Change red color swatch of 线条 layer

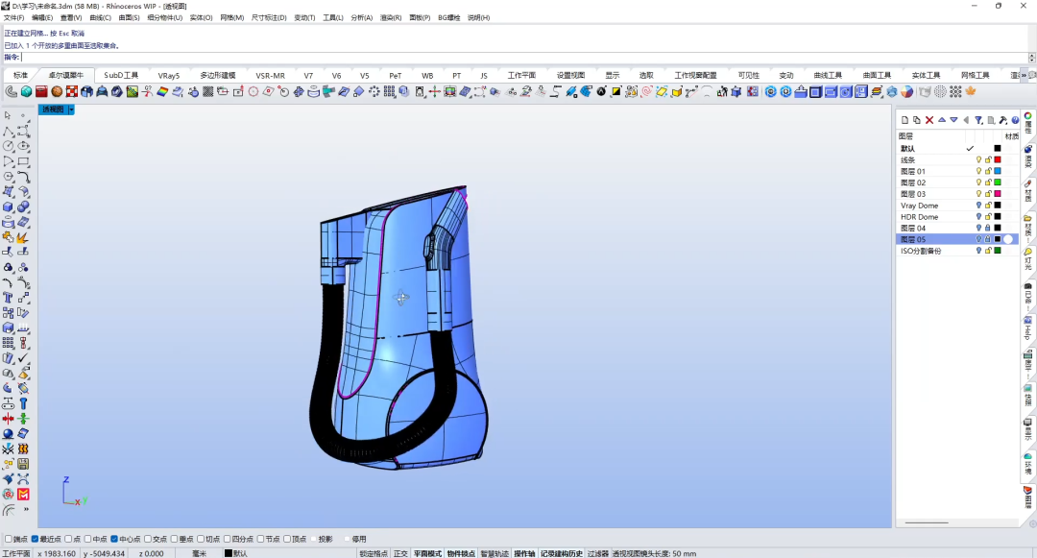[x=998, y=160]
